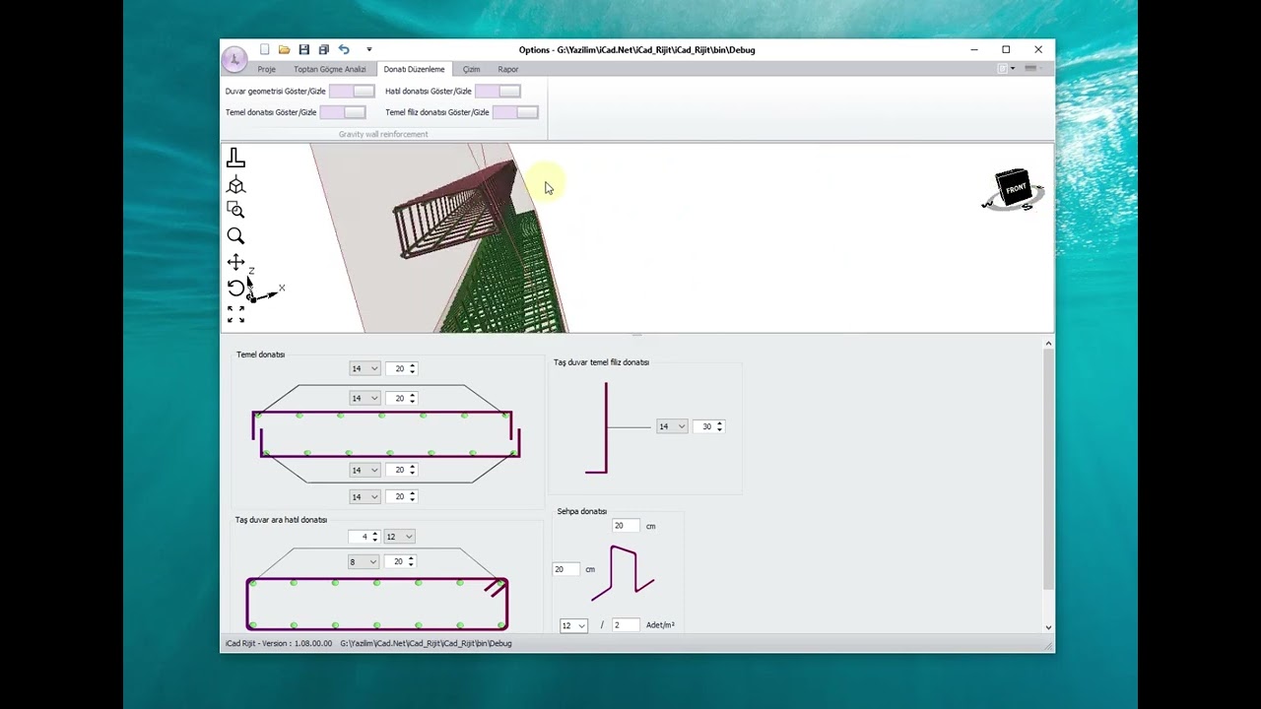This screenshot has height=709, width=1261.
Task: Click the 4 count stepper in ara hatıl donatısı
Action: tap(365, 537)
